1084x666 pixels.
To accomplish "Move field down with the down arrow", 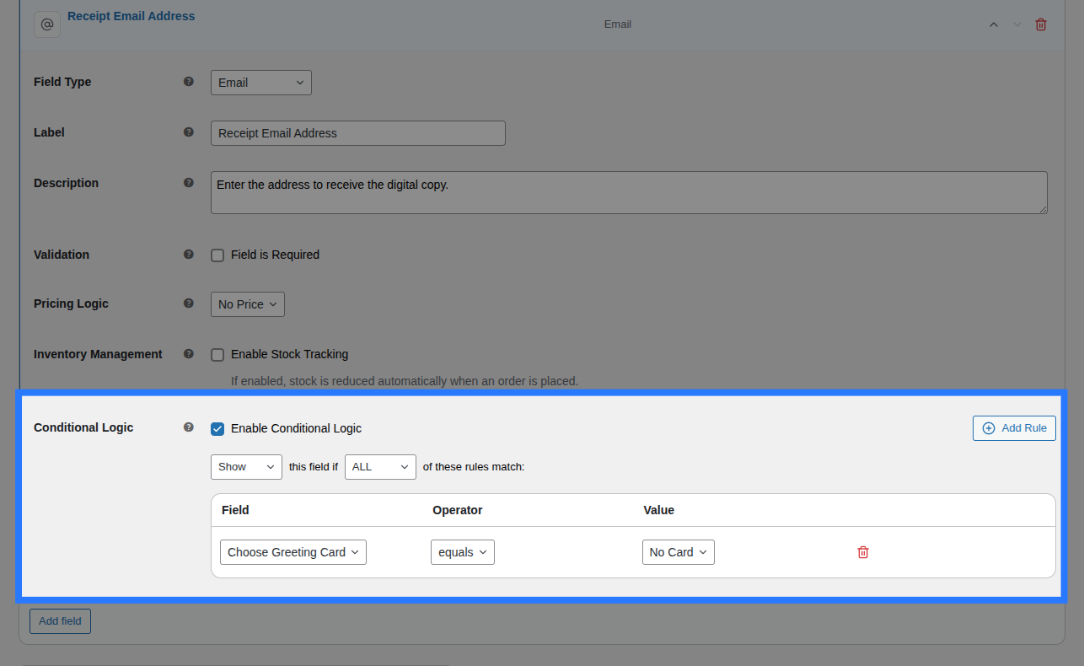I will coord(1017,24).
